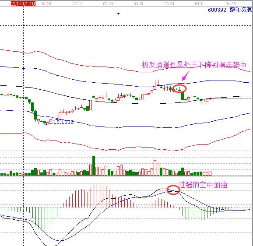Click the 03-10 date label

coord(138,4)
